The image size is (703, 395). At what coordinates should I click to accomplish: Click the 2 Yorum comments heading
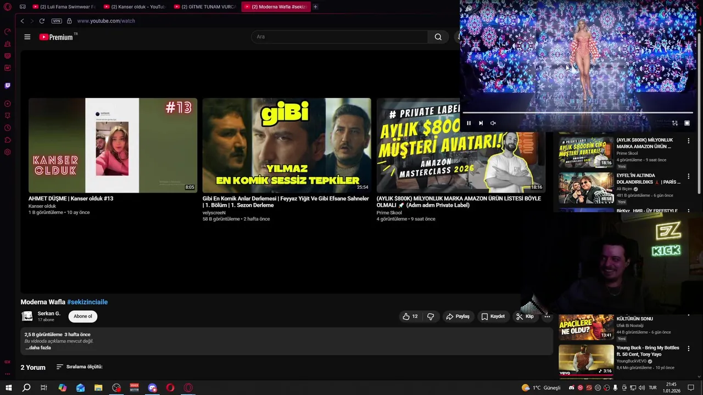click(33, 368)
